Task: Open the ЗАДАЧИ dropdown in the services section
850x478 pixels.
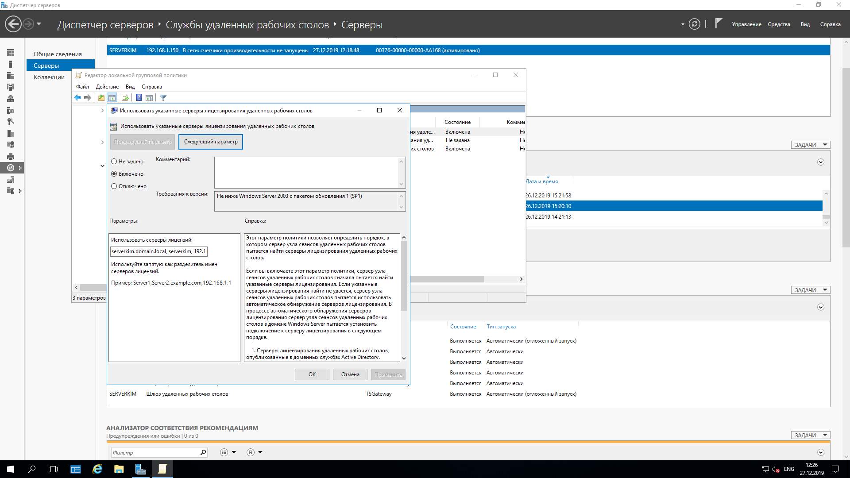Action: pyautogui.click(x=811, y=290)
